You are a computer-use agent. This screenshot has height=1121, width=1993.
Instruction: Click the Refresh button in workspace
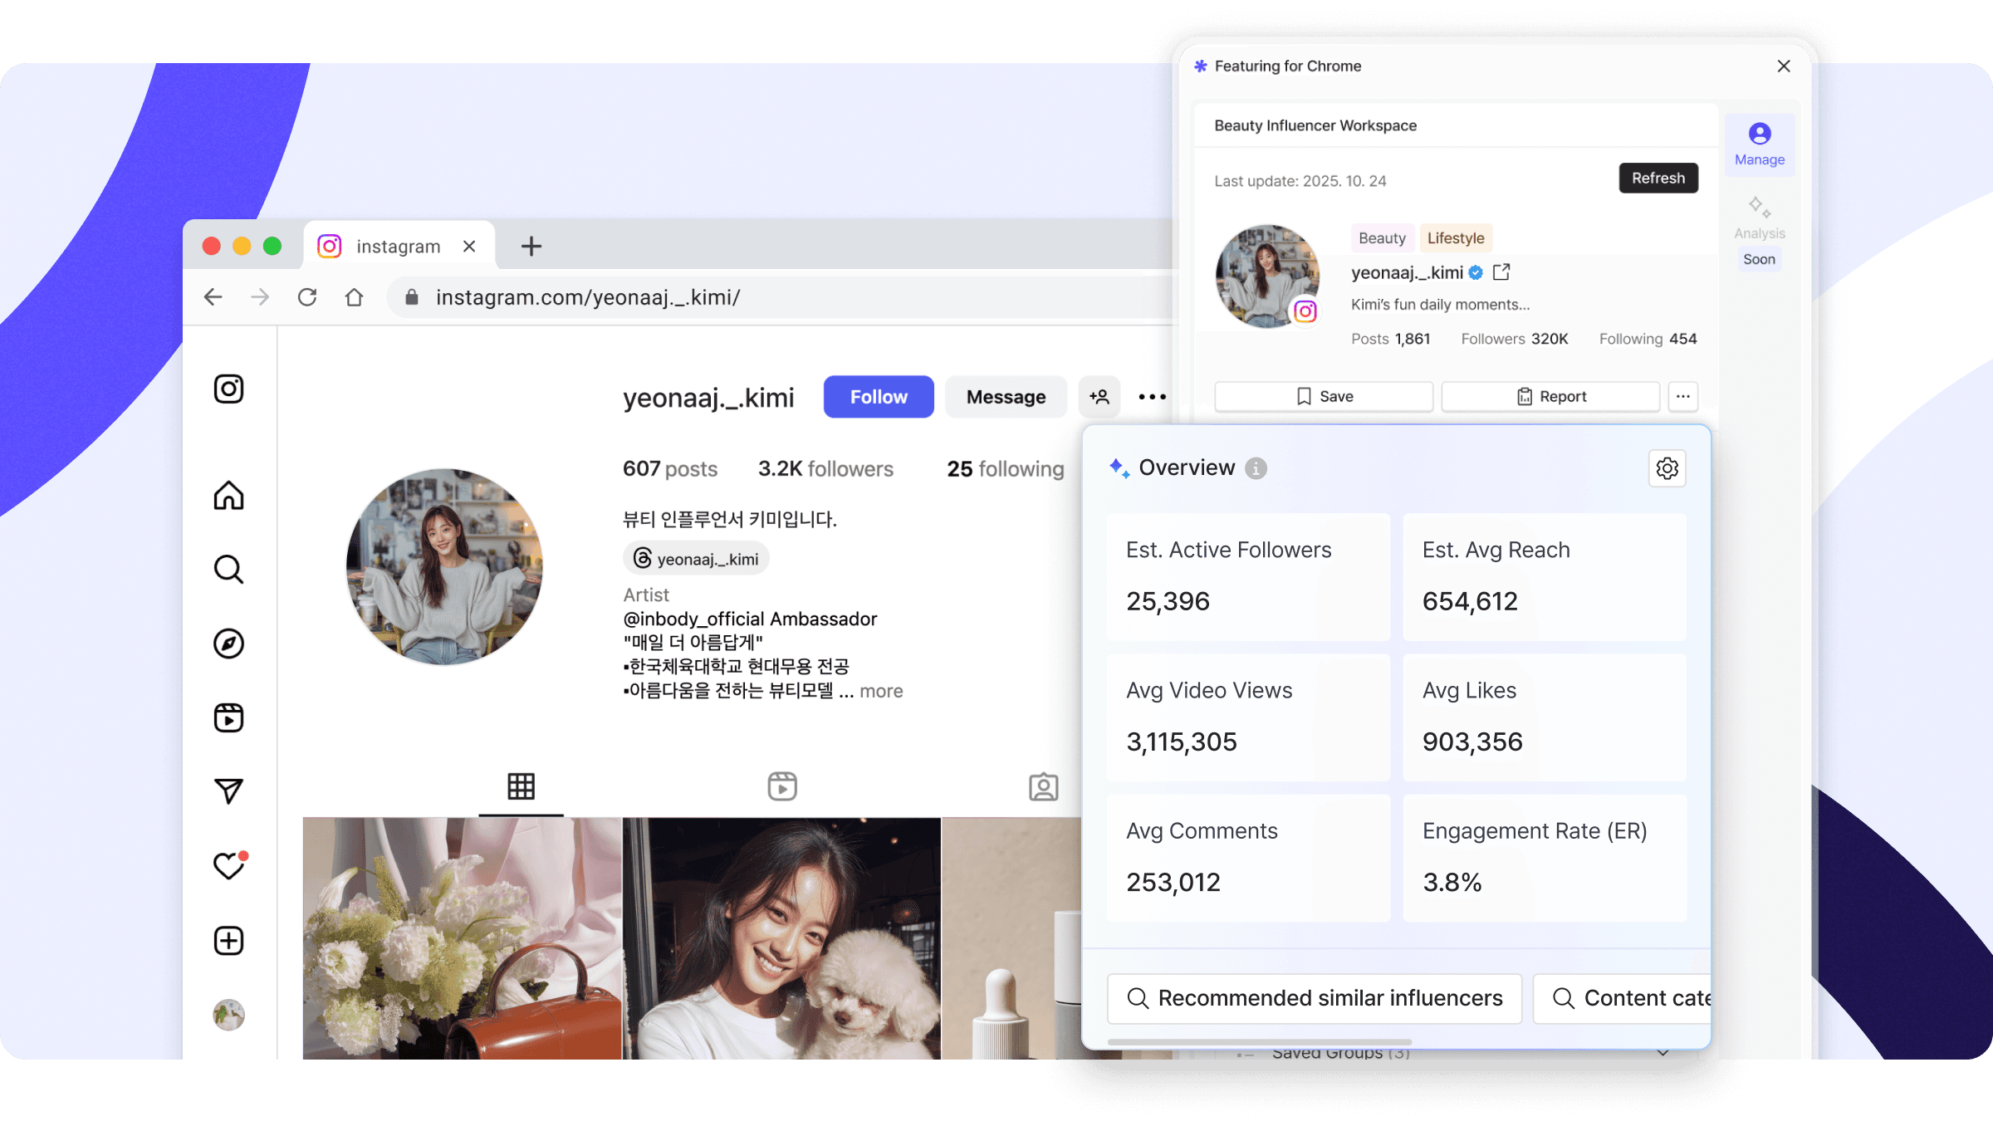pos(1658,178)
